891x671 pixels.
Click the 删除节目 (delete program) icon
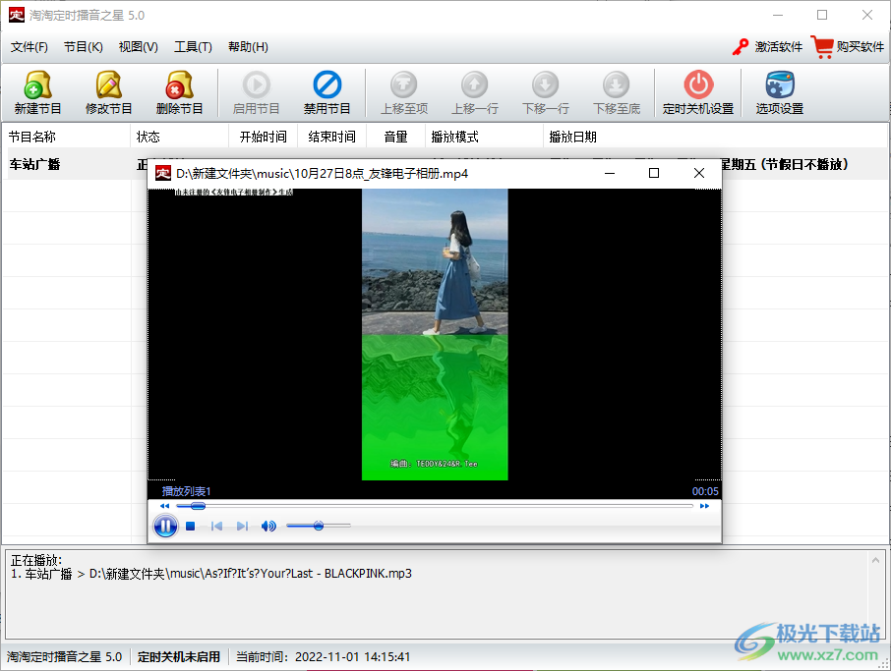tap(179, 92)
